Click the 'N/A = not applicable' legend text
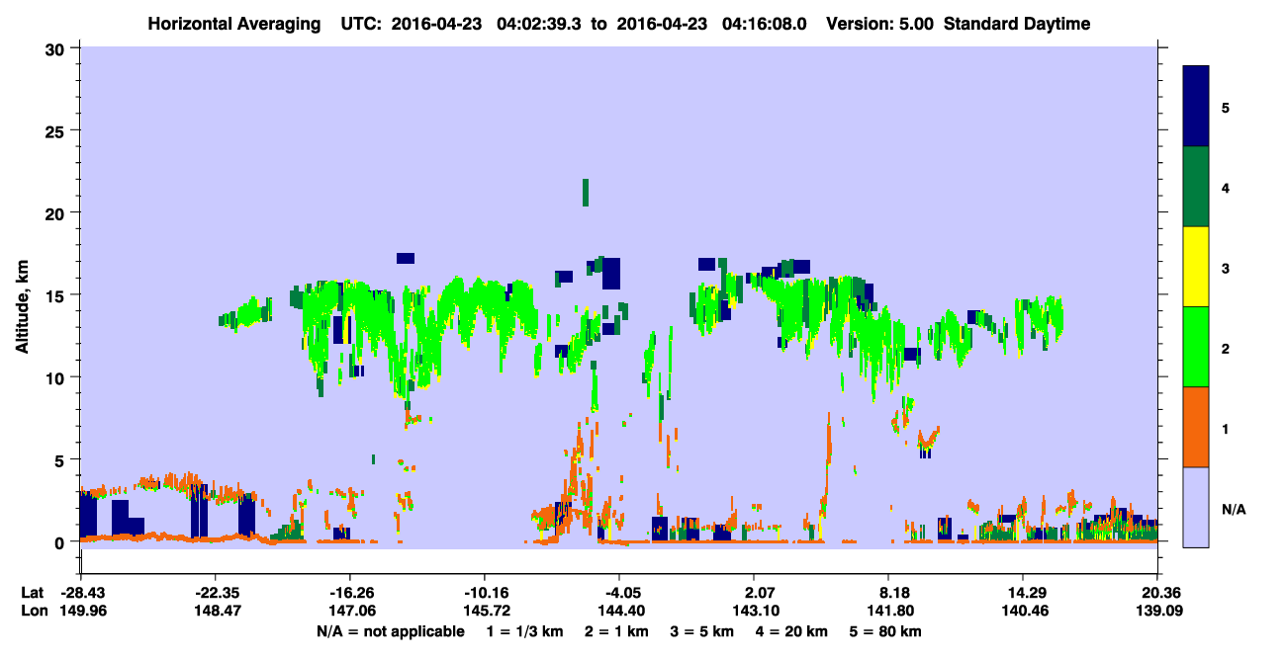The image size is (1286, 659). tap(390, 631)
